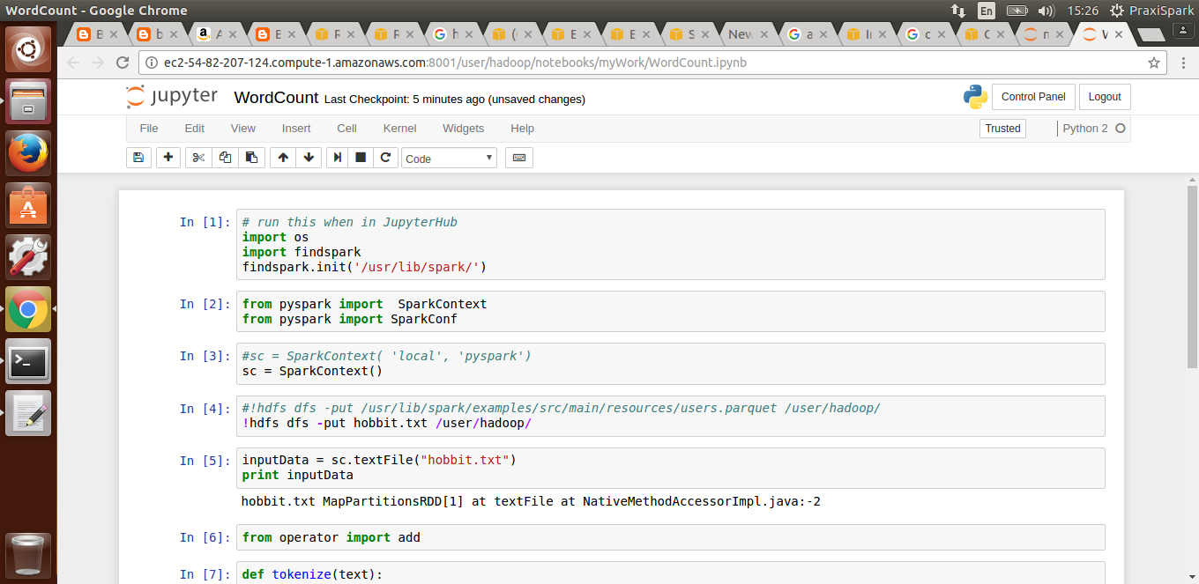Screen dimensions: 1199x584
Task: Restart the kernel
Action: (x=385, y=158)
